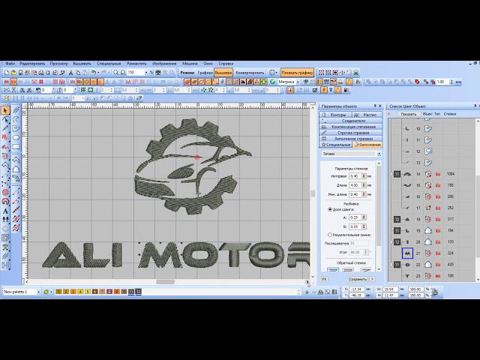Adjust the B offset spinner
This screenshot has height=360, width=480.
[x=364, y=226]
